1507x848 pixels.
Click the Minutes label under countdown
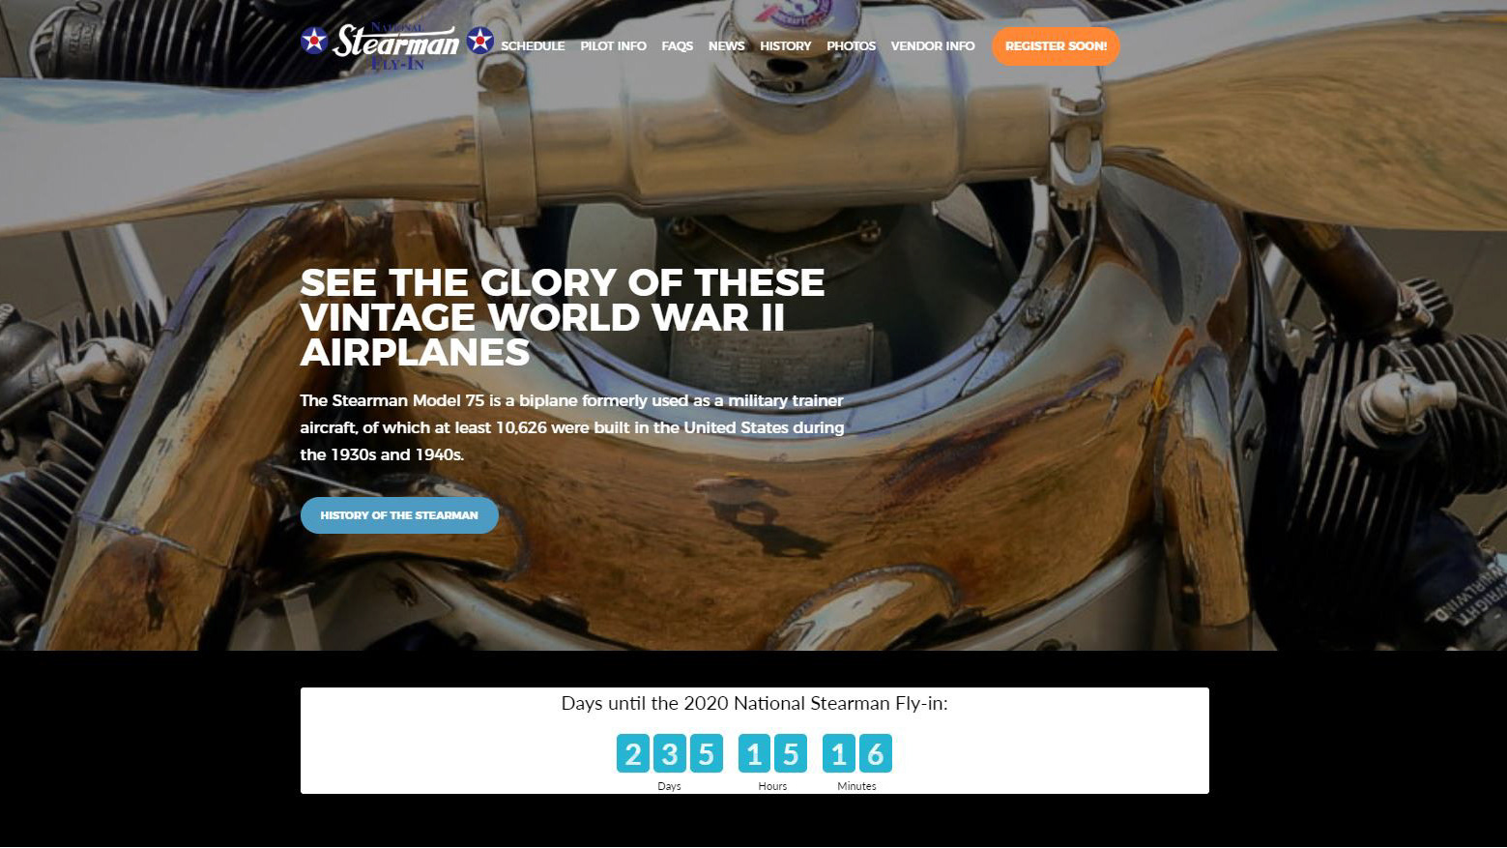856,786
